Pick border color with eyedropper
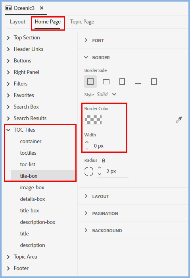The width and height of the screenshot is (190, 278). click(x=179, y=120)
